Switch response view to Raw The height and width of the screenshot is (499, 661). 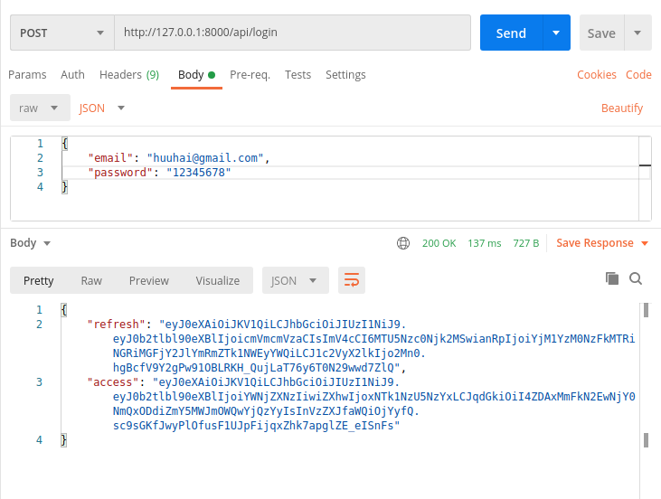click(91, 280)
